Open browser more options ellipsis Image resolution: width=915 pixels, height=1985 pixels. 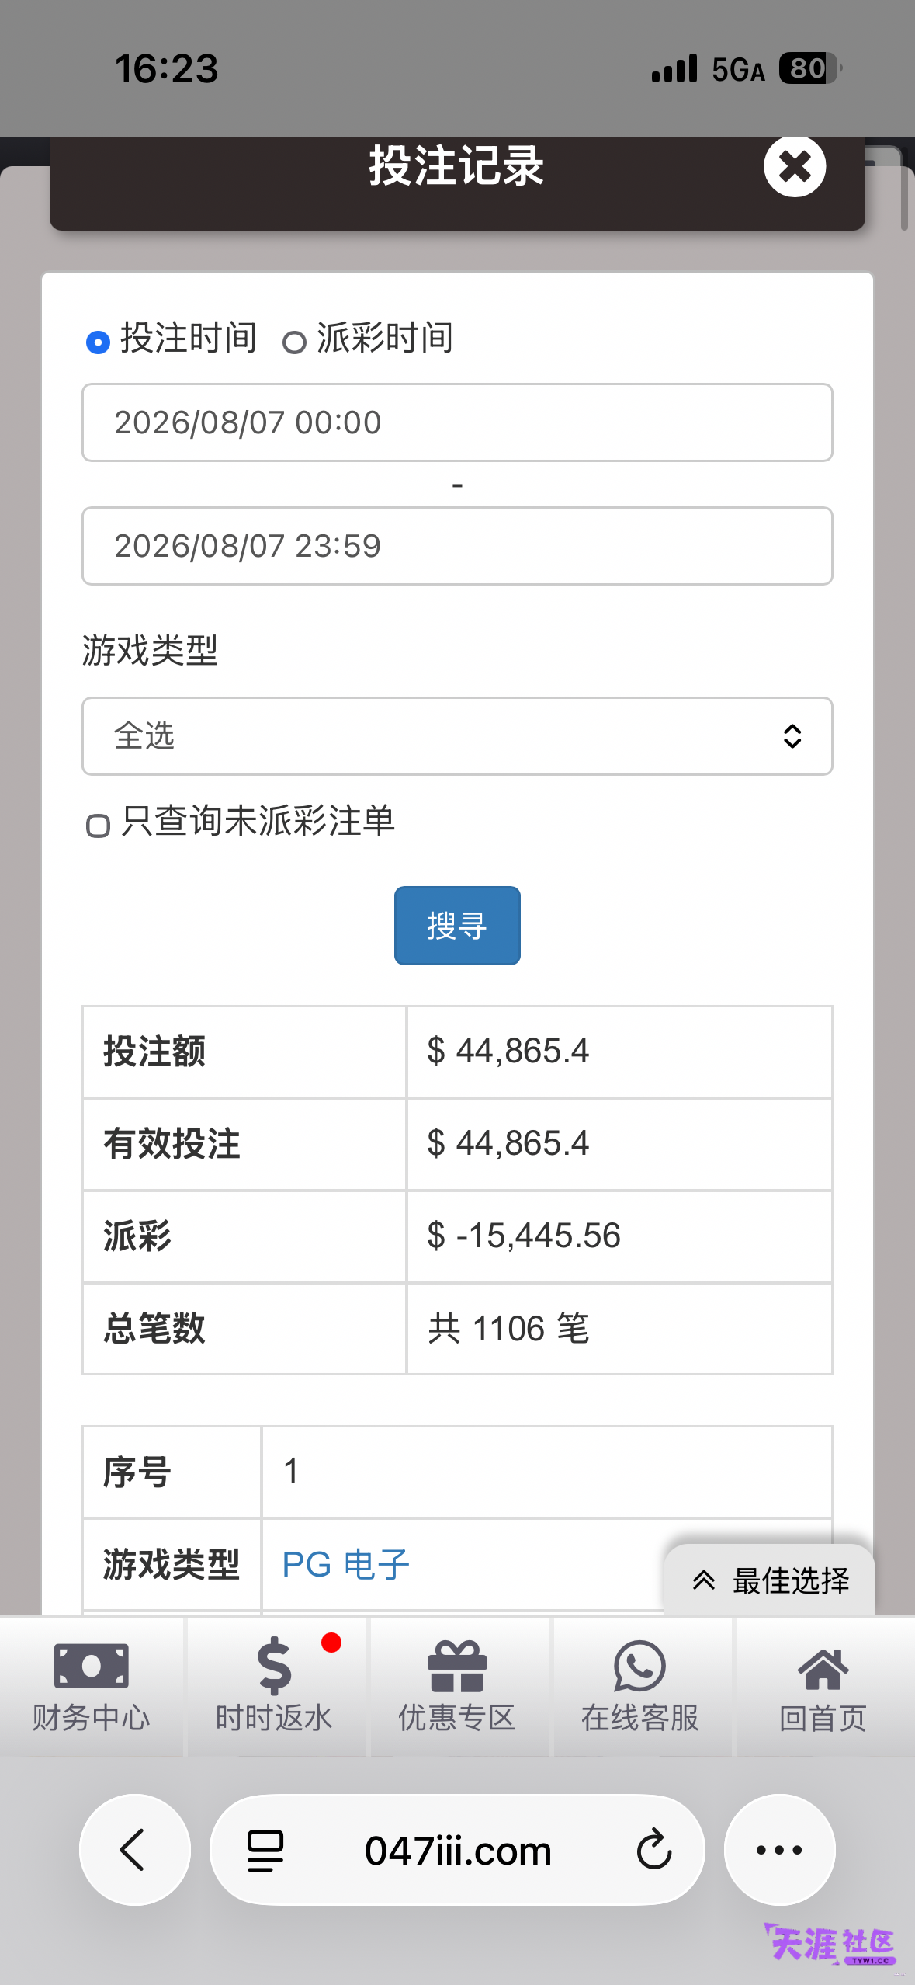click(779, 1850)
